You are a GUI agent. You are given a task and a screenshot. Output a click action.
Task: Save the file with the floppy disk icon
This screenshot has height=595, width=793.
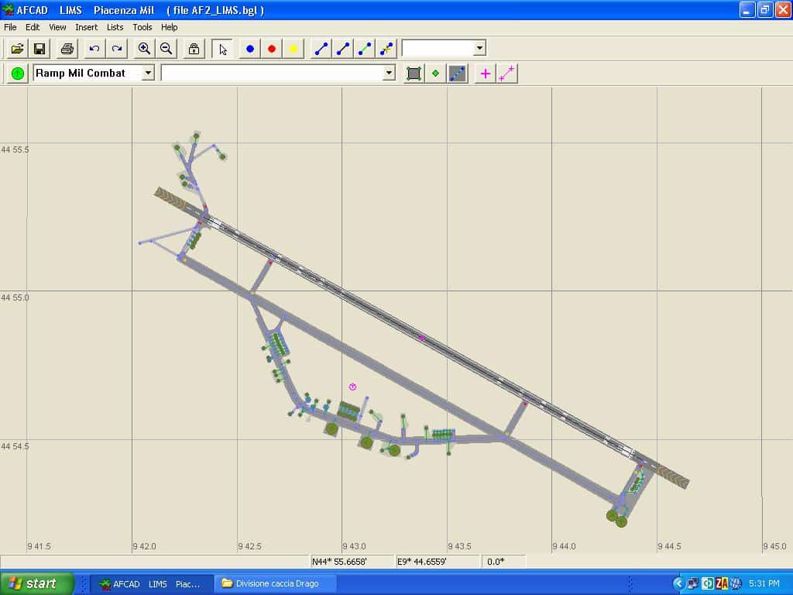click(39, 49)
